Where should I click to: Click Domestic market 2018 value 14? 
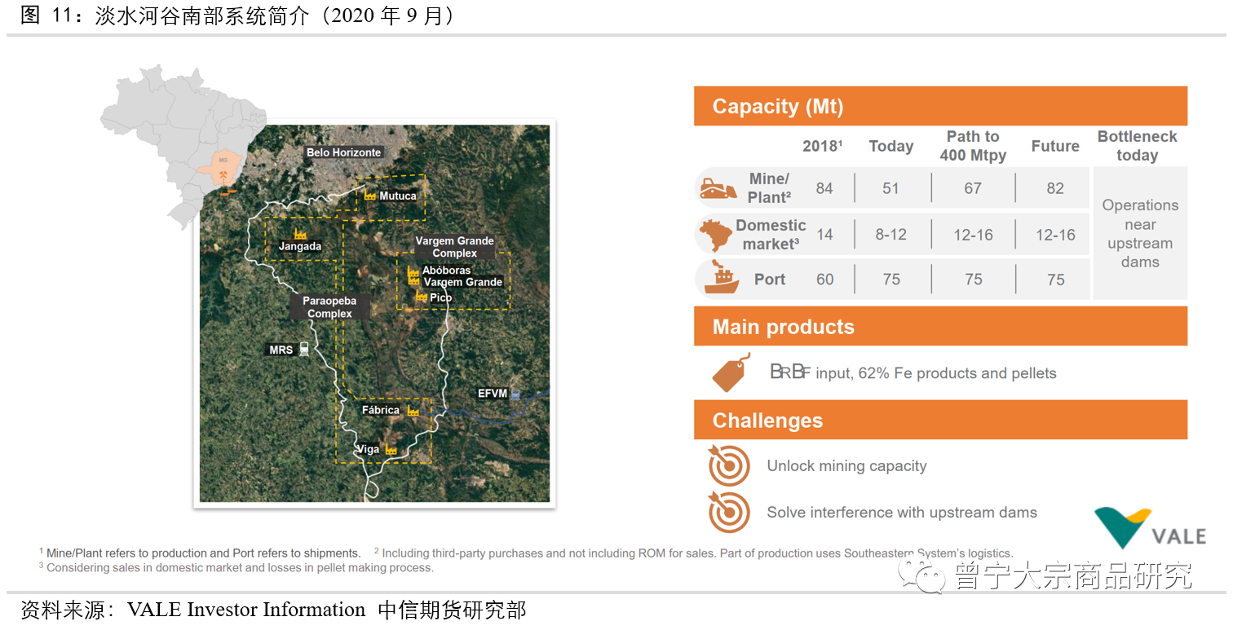pyautogui.click(x=824, y=235)
